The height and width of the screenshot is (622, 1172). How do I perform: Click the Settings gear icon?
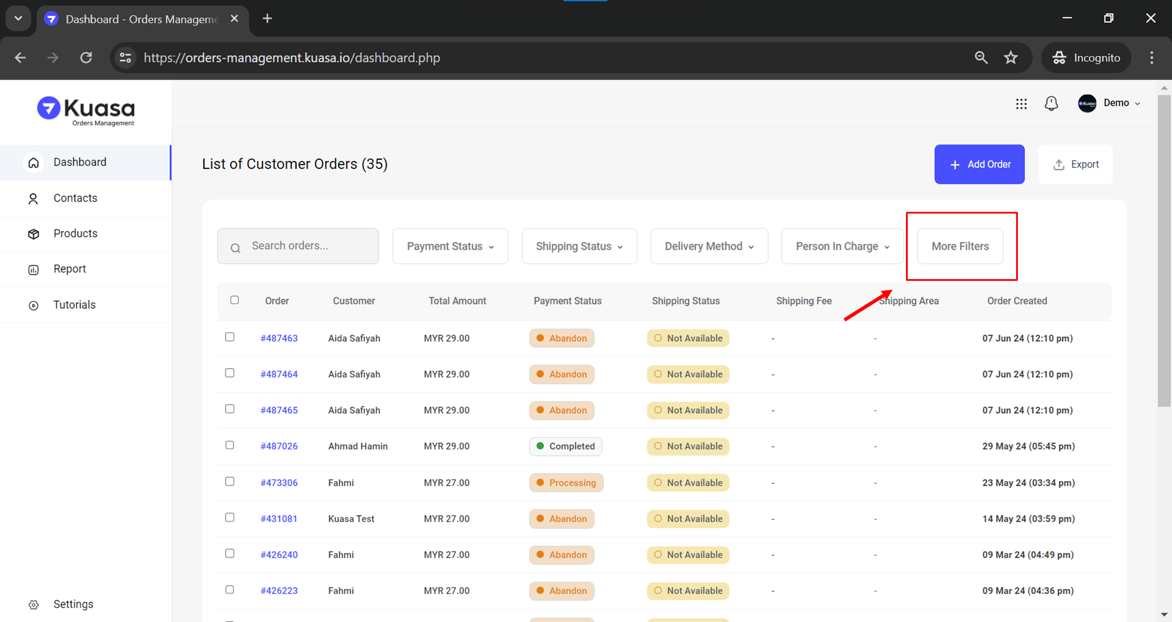tap(33, 604)
